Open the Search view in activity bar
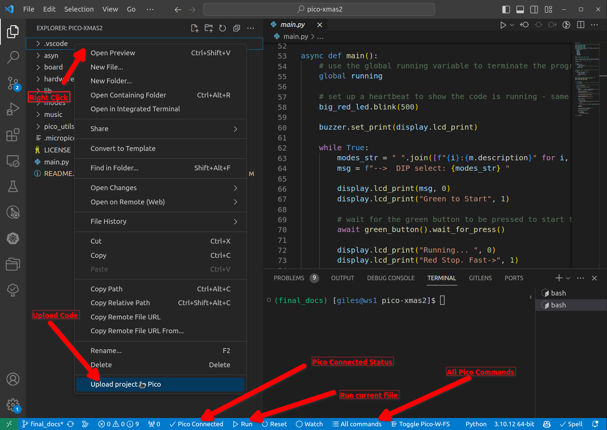 tap(13, 58)
